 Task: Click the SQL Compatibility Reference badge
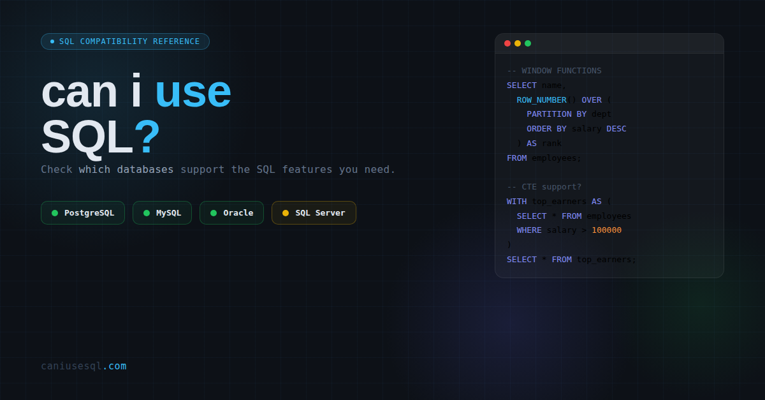[x=125, y=41]
